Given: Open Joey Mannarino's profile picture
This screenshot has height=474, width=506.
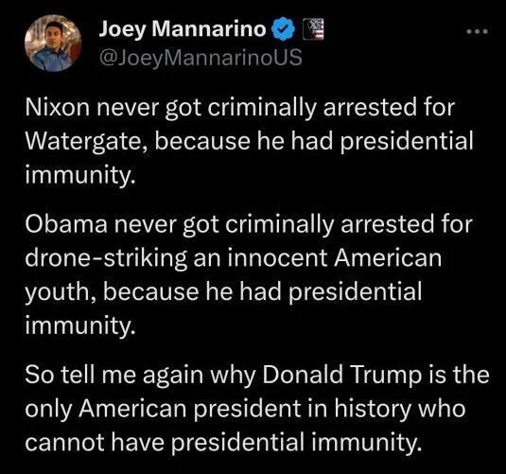Looking at the screenshot, I should 53,43.
